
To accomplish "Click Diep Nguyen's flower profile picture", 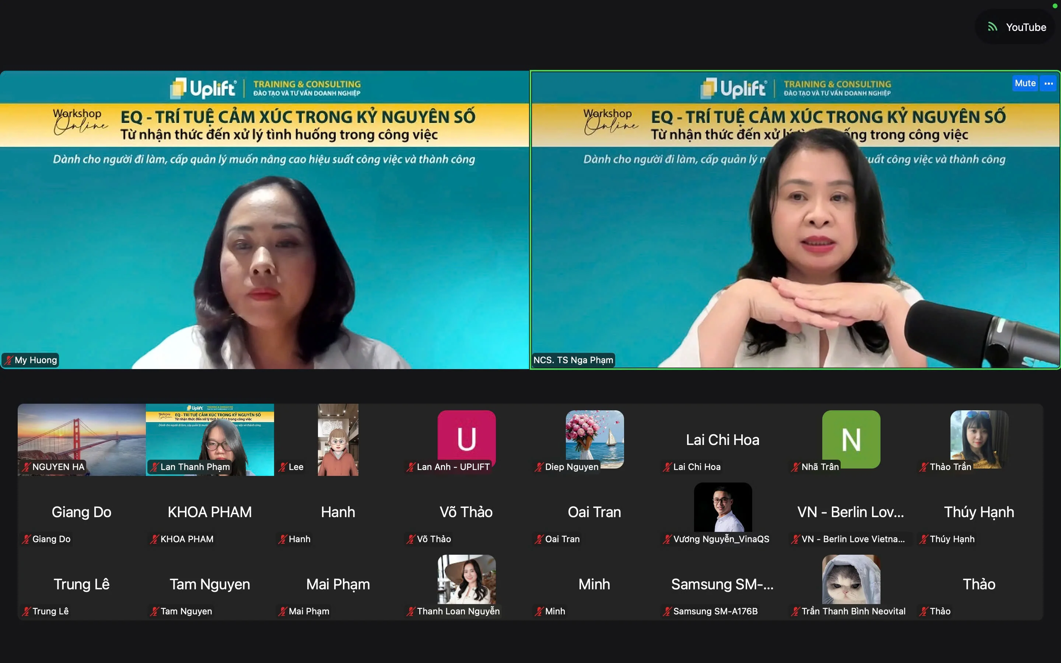I will point(595,436).
